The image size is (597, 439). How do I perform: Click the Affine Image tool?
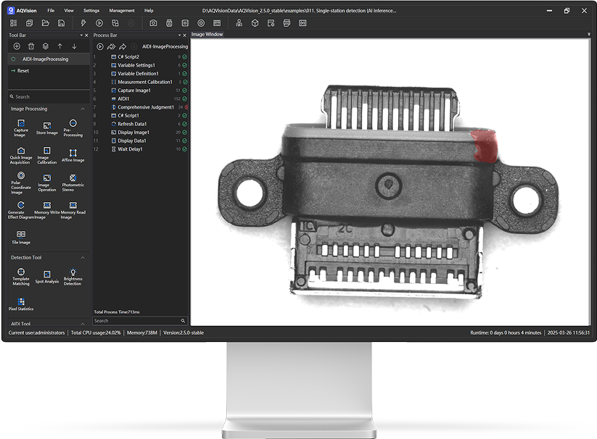[73, 154]
